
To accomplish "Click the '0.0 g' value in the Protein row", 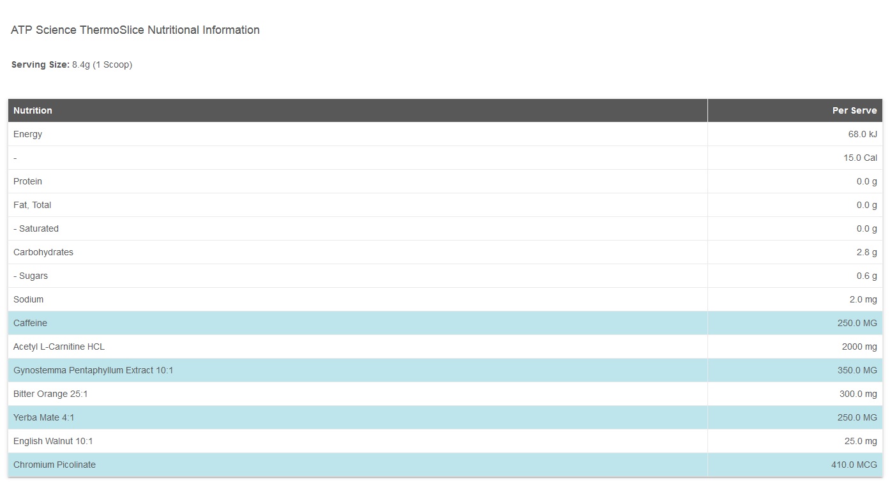I will (866, 181).
